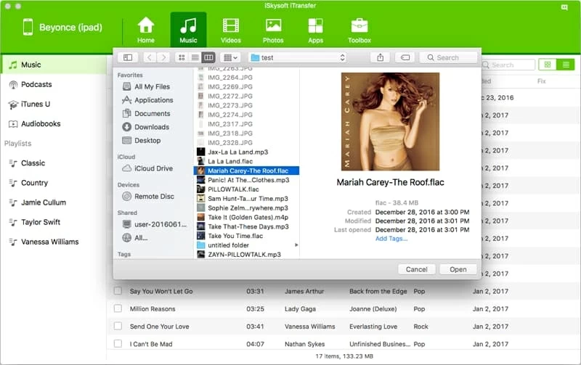Select the I Can't Be Mad checkbox
581x365 pixels.
coord(117,343)
